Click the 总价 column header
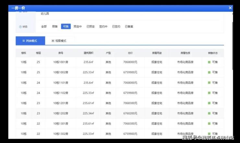Screen dimensions: 240x143 pyautogui.click(x=130, y=53)
